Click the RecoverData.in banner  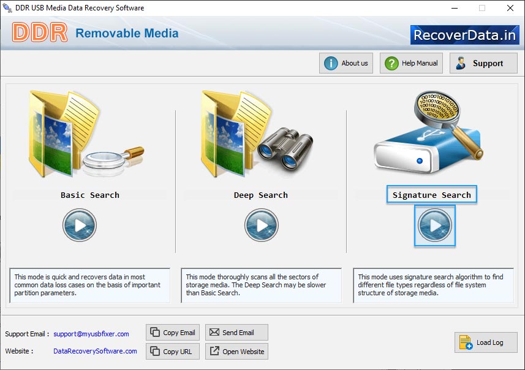pos(465,35)
